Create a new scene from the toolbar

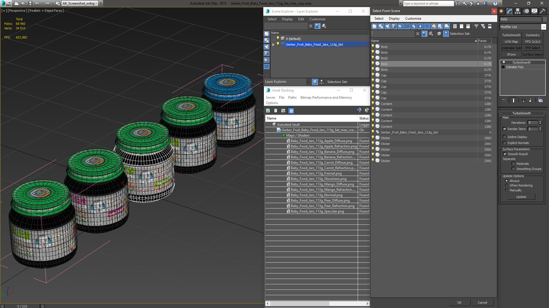pyautogui.click(x=17, y=3)
